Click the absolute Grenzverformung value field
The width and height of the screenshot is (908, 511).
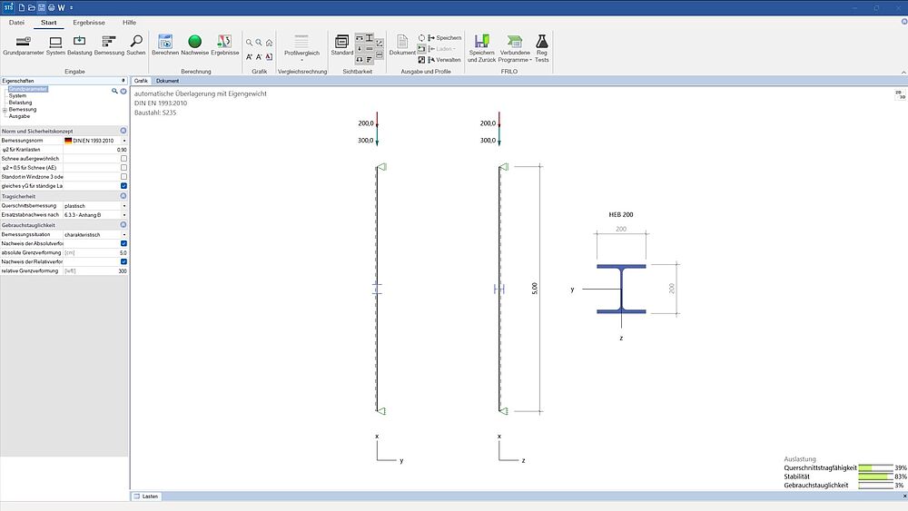[106, 252]
